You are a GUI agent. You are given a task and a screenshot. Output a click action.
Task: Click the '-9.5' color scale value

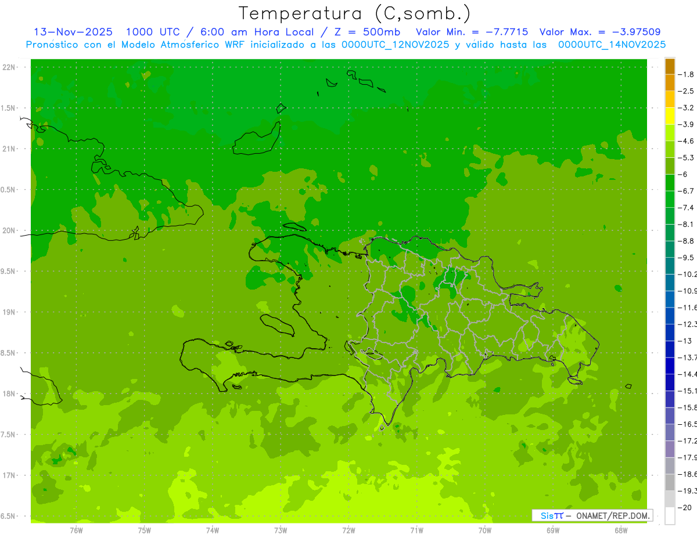click(x=687, y=258)
